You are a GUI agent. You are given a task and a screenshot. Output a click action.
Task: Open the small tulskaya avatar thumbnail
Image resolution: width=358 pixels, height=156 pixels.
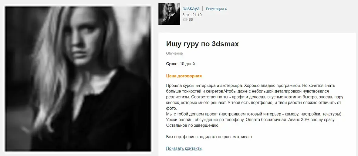169,14
